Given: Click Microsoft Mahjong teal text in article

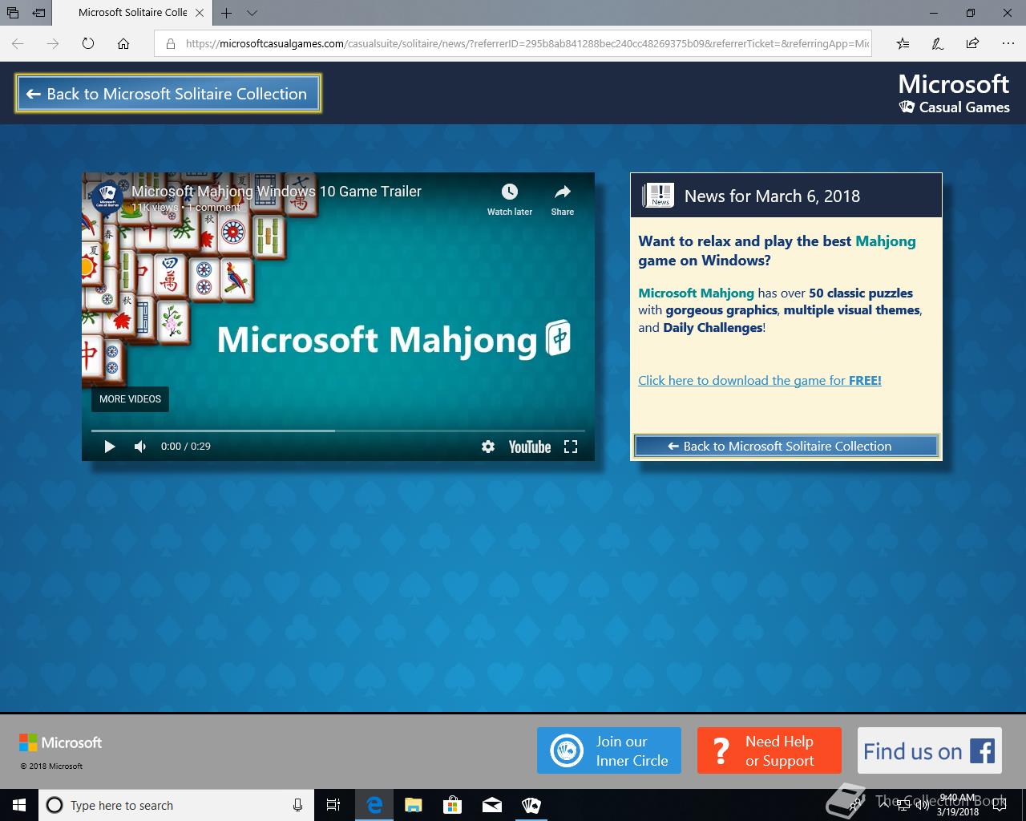Looking at the screenshot, I should [697, 293].
